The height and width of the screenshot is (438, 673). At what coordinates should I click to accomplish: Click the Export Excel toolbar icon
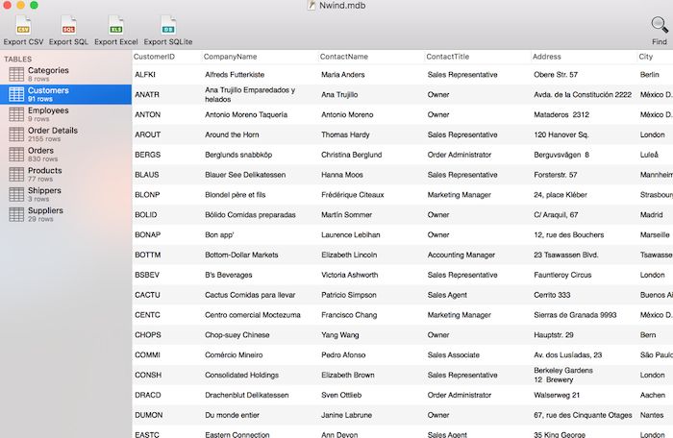(115, 25)
